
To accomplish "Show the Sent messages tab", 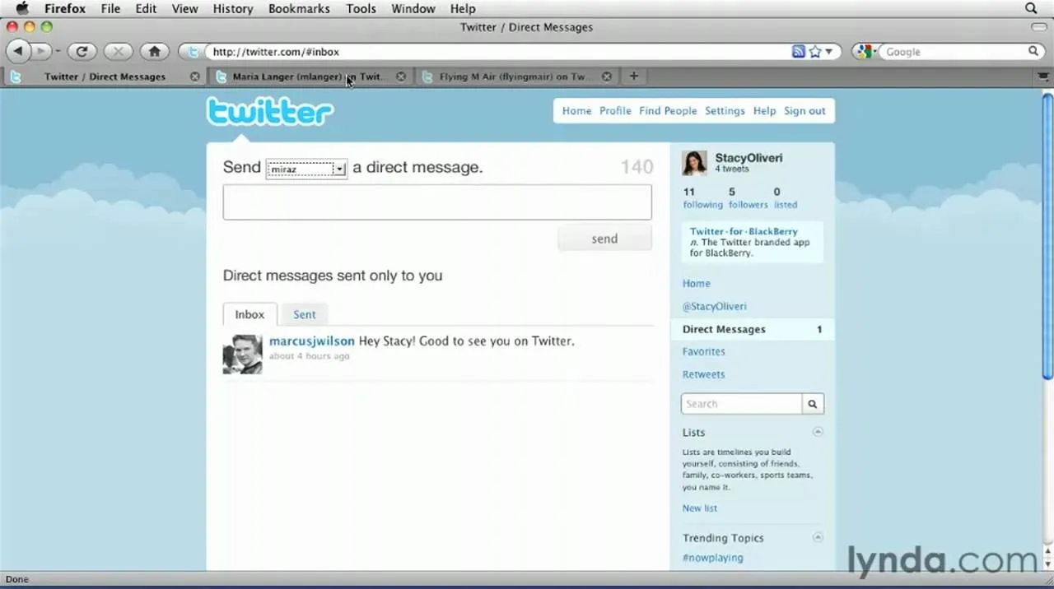I will [x=305, y=314].
